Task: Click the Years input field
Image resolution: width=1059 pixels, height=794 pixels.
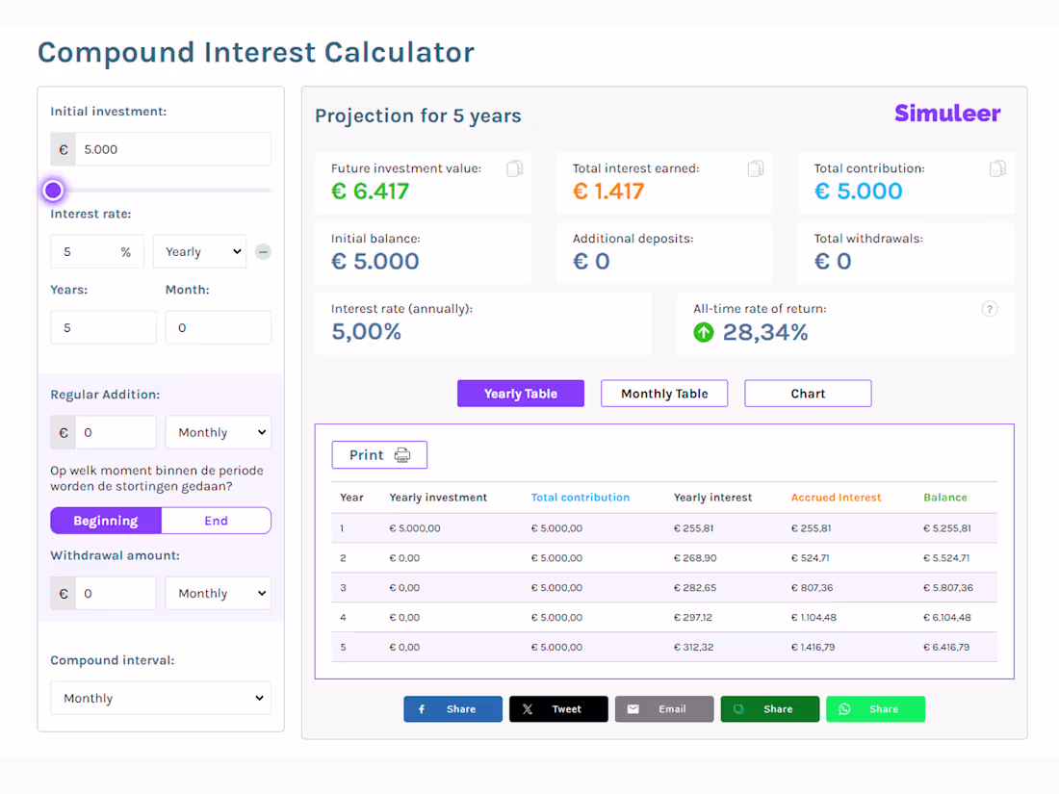Action: pos(103,327)
